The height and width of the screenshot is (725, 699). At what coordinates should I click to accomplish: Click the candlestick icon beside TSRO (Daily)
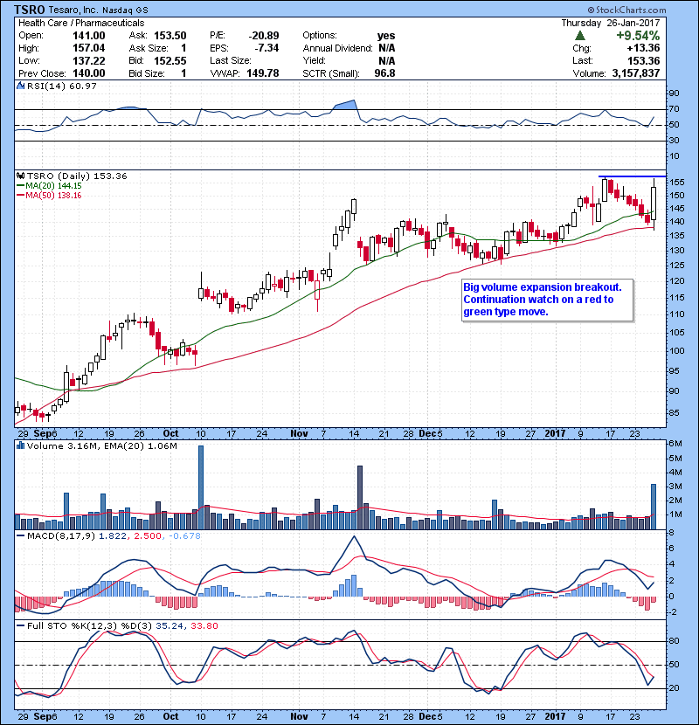tap(20, 176)
